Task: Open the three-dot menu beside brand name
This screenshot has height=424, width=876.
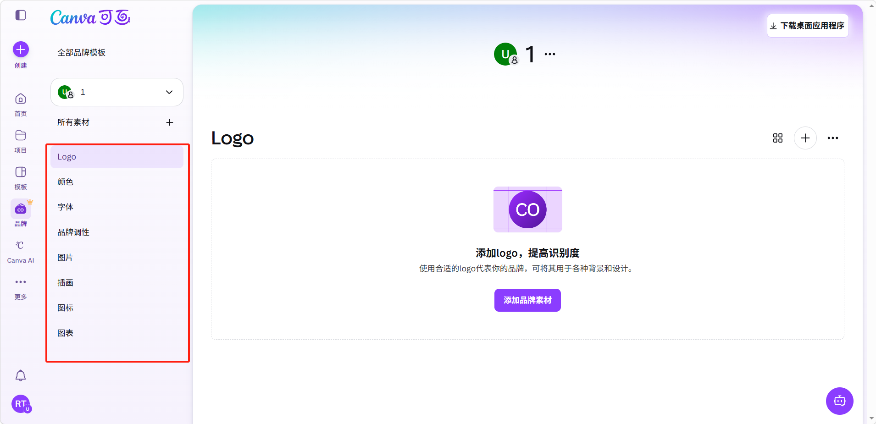Action: click(x=550, y=54)
